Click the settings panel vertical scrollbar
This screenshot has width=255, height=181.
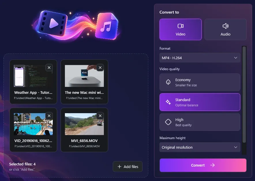tap(244, 95)
